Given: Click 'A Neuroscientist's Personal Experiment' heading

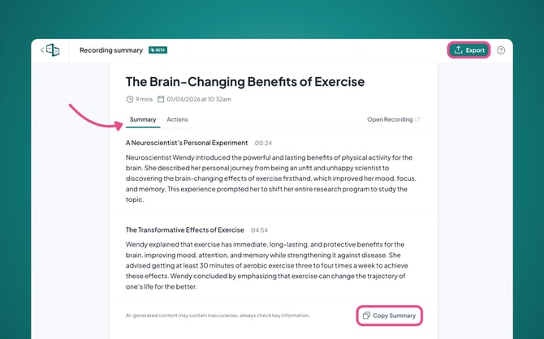Looking at the screenshot, I should pos(187,143).
